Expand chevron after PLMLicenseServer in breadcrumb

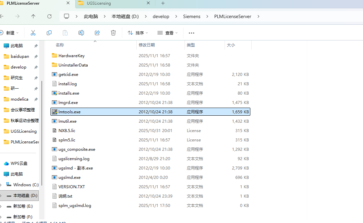258,16
